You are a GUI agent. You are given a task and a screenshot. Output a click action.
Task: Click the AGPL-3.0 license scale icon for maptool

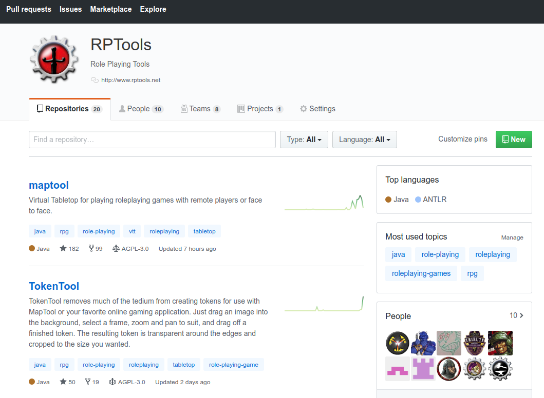[x=116, y=248]
